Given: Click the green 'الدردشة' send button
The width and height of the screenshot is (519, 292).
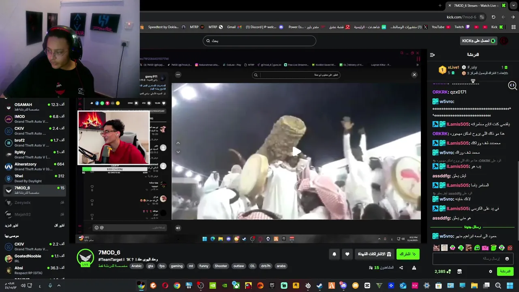Looking at the screenshot, I should point(505,271).
